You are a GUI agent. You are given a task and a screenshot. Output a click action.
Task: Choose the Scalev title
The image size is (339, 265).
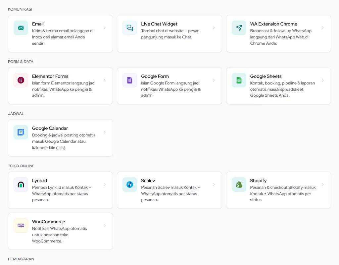click(x=148, y=181)
